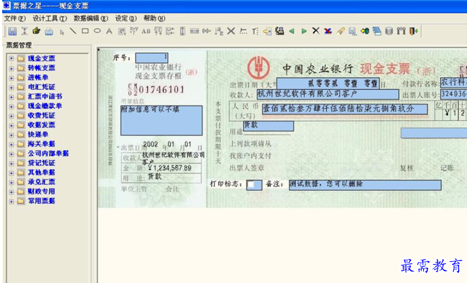Expand the 现金缴款单 tree node
The width and height of the screenshot is (467, 283).
(x=11, y=106)
